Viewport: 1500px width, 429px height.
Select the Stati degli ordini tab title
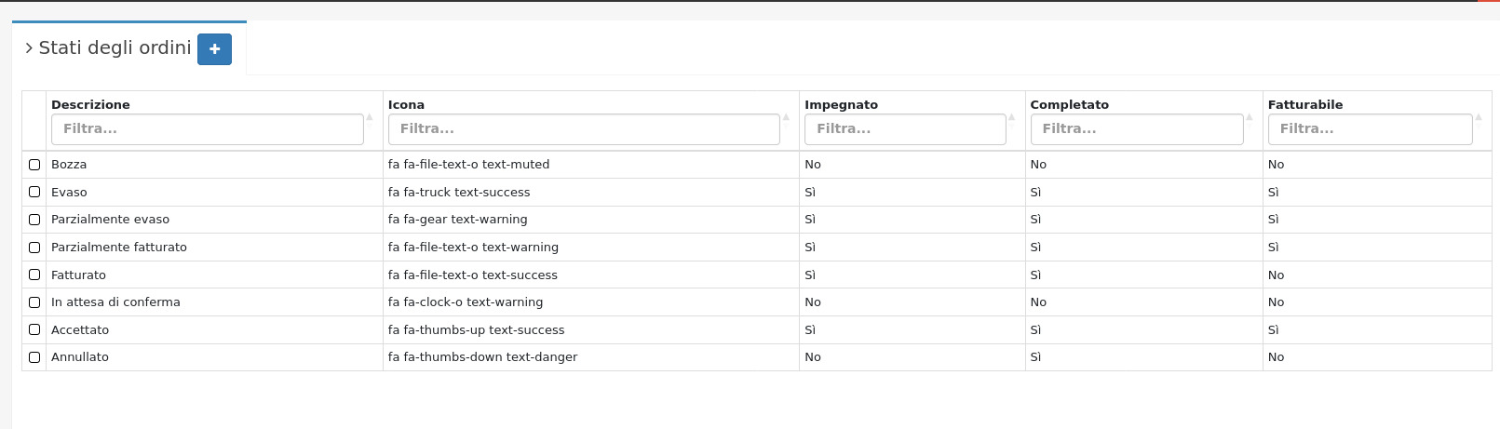115,48
